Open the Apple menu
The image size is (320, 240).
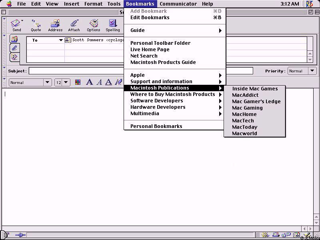[9, 4]
